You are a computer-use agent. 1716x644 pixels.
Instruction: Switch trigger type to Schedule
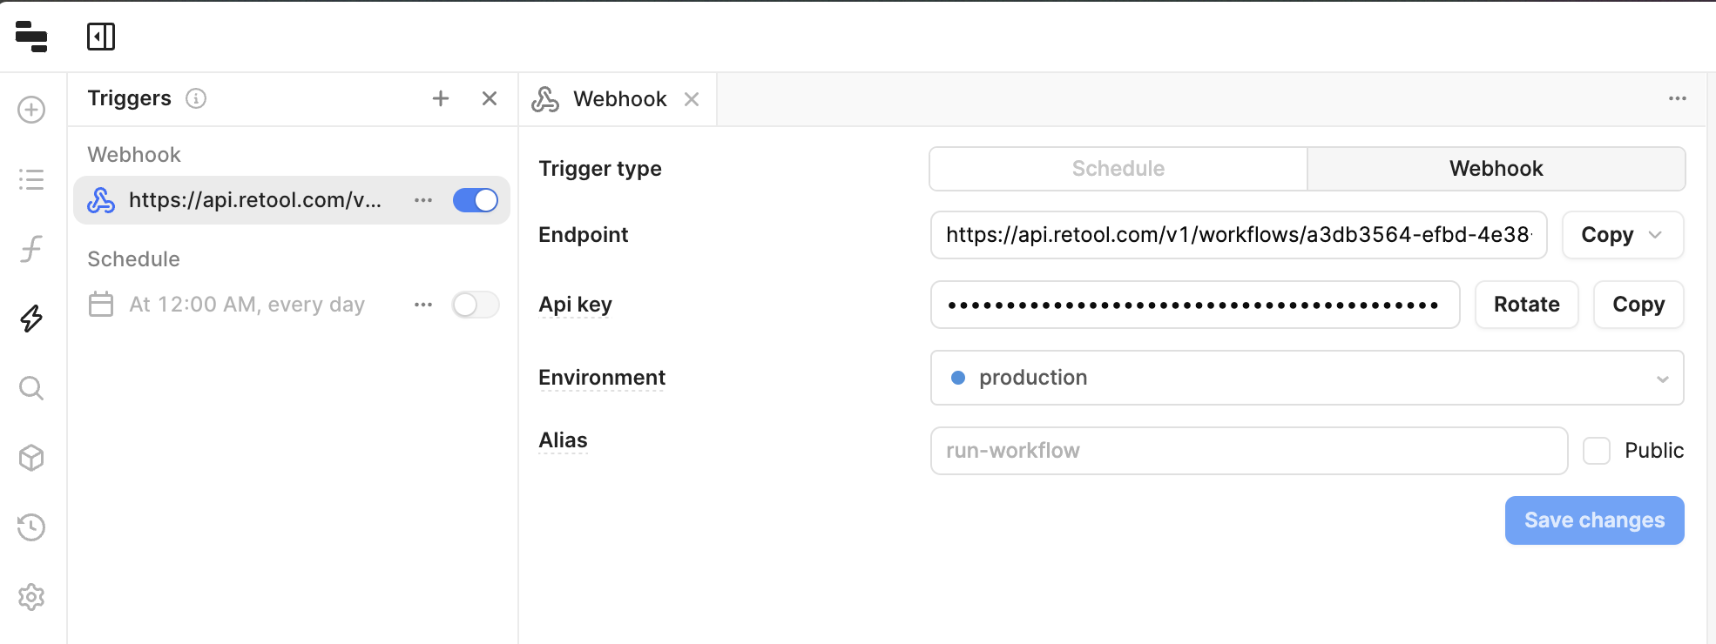[x=1118, y=168]
